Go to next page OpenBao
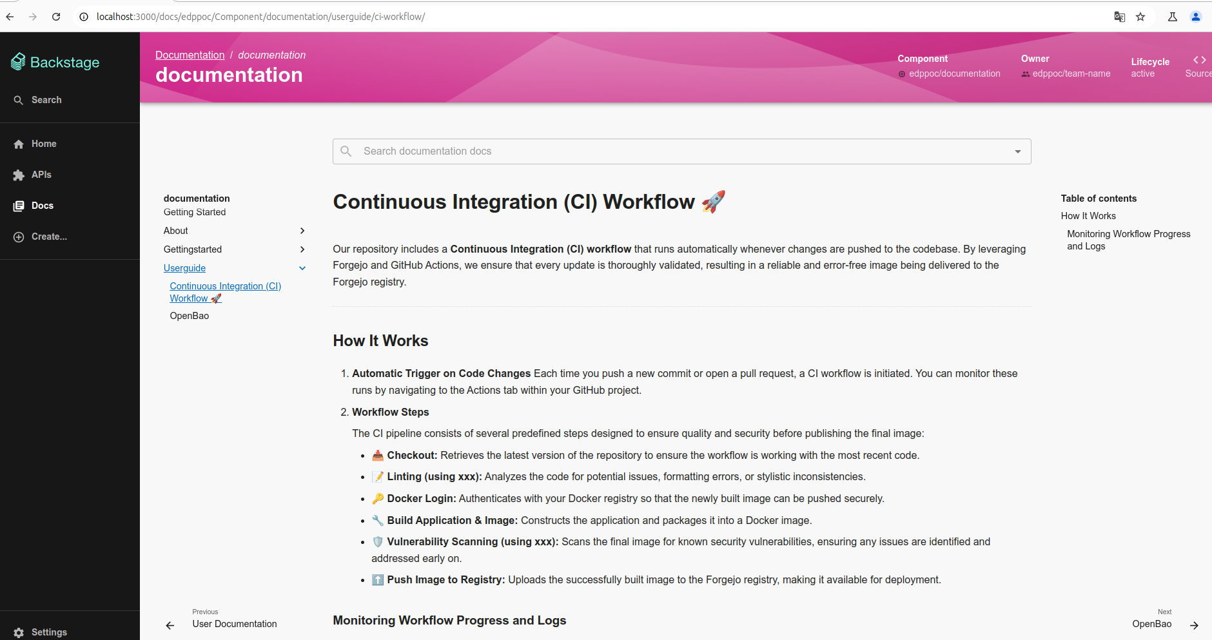1212x640 pixels. [1152, 624]
